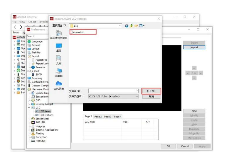Select the RGB LED icon
The image size is (229, 152).
(33, 122)
